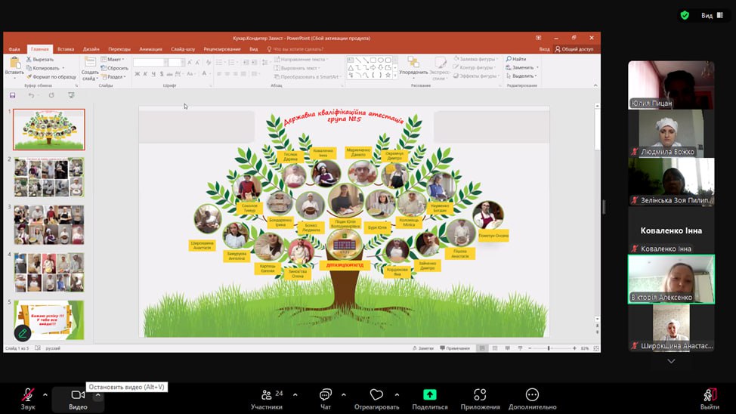Screen dimensions: 736x414
Task: Open the Чат chat panel
Action: click(x=326, y=395)
